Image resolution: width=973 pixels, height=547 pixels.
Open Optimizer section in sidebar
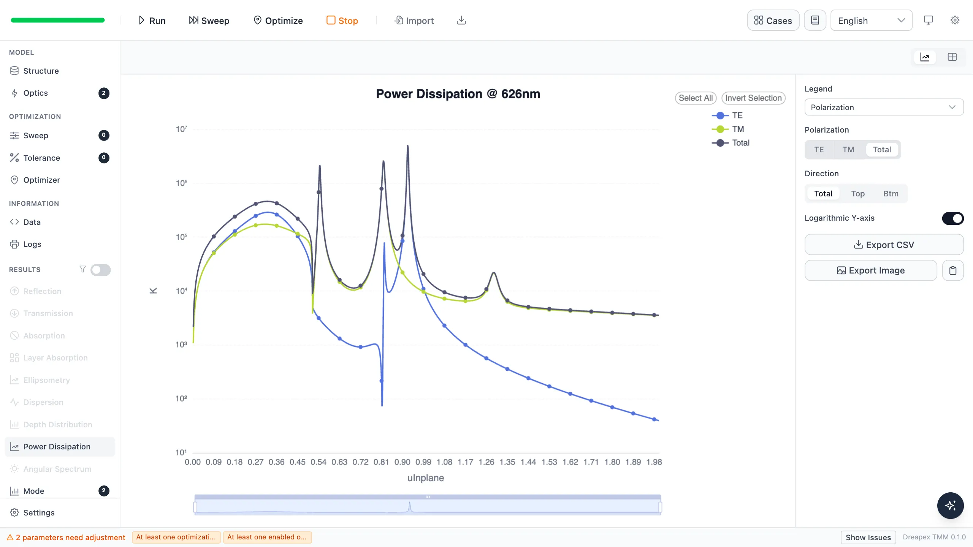tap(60, 180)
